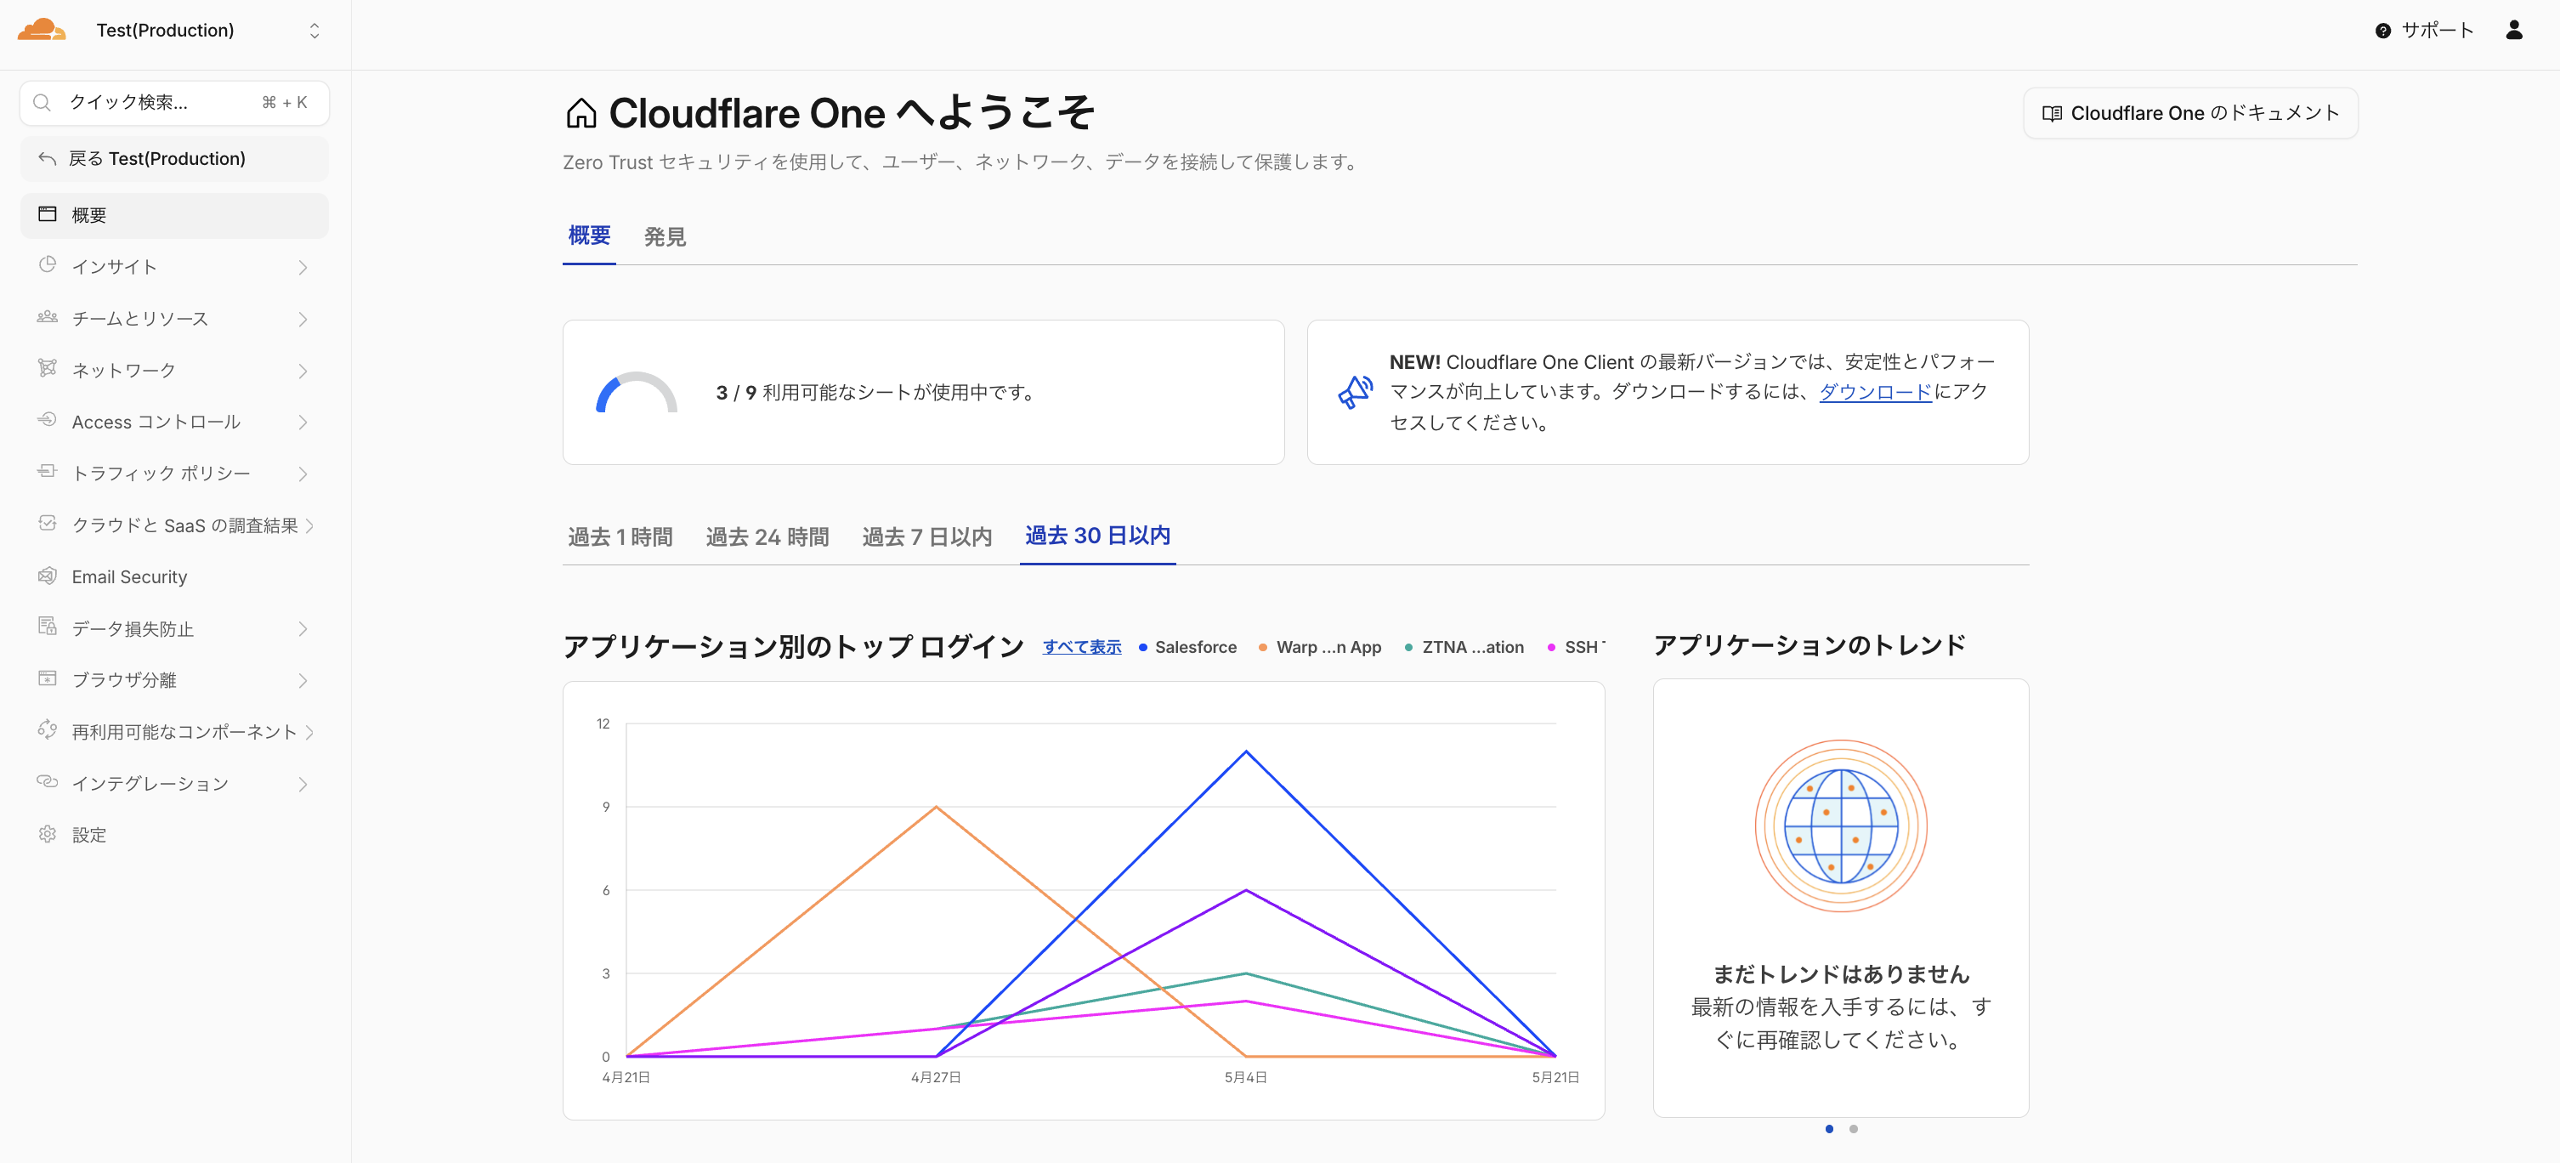
Task: Go back via 戻る Test(Production)
Action: (175, 158)
